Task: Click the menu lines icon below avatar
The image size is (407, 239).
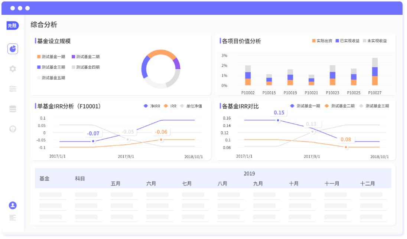Action: tap(13, 217)
